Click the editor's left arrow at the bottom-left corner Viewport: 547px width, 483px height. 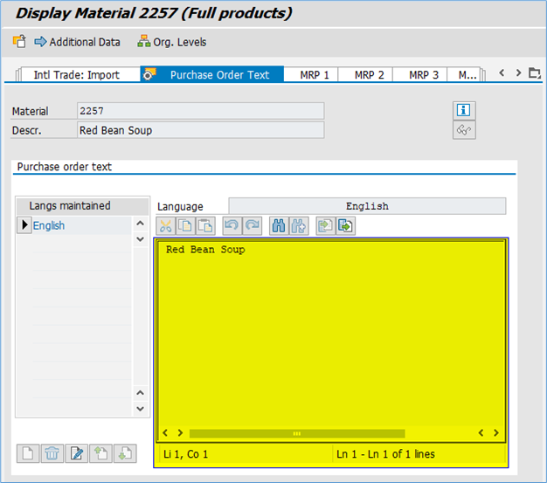(165, 433)
